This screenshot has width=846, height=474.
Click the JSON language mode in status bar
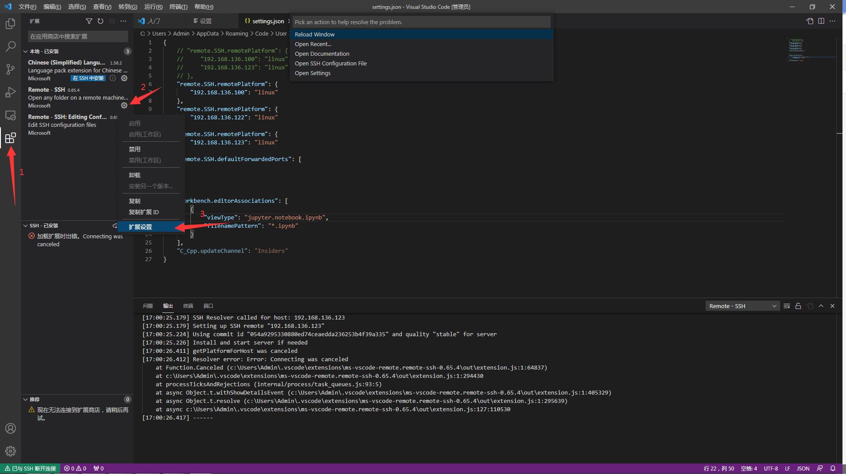click(803, 468)
